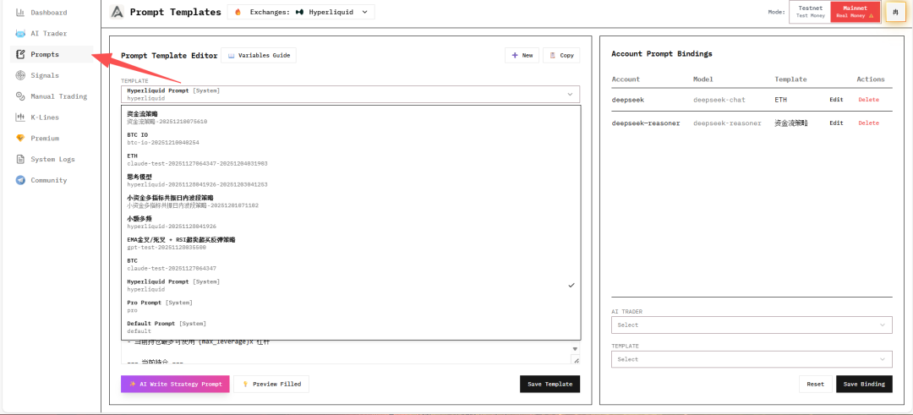The height and width of the screenshot is (415, 913).
Task: Click the sparkle icon on AI Write Strategy Prompt
Action: pos(132,385)
